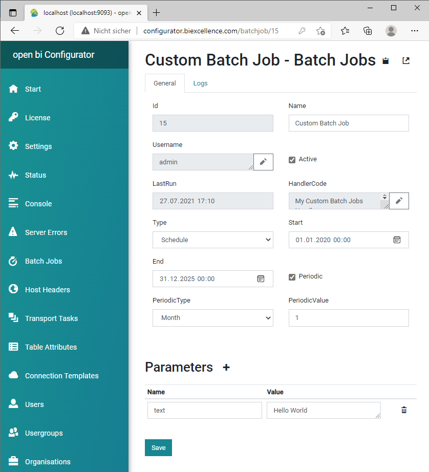Open a new browser tab
The height and width of the screenshot is (472, 429).
coord(156,13)
